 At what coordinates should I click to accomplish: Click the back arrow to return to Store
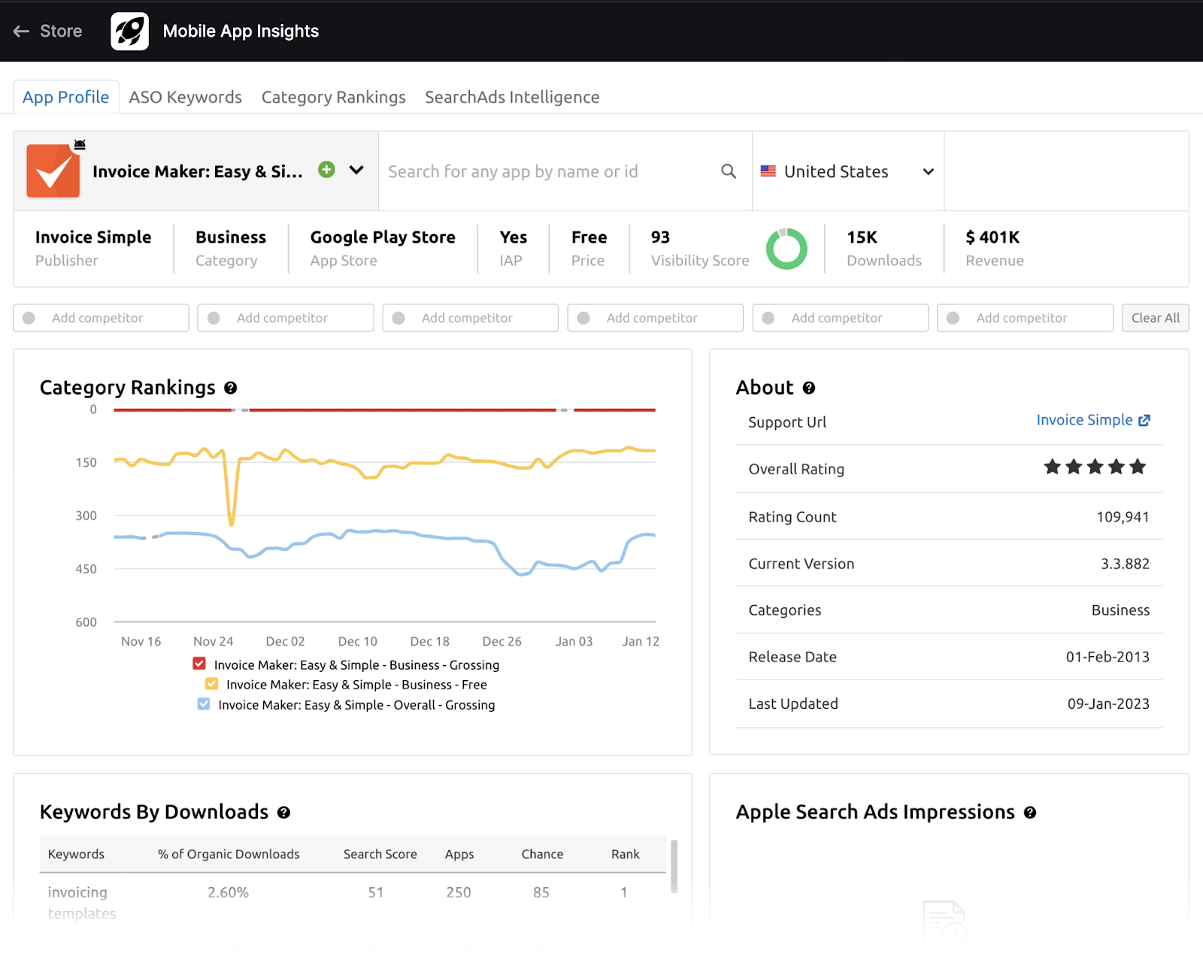[21, 31]
